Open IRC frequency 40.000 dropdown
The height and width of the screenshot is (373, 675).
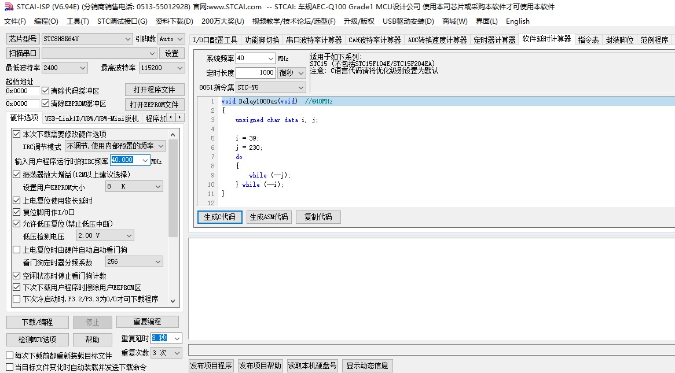click(x=145, y=160)
